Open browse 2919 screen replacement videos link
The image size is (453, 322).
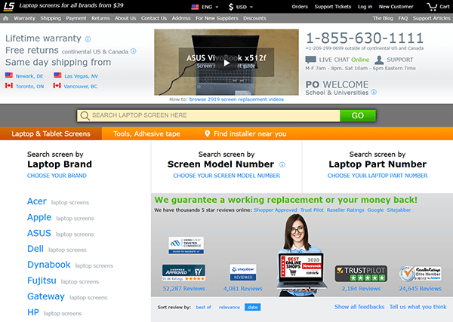coord(236,100)
